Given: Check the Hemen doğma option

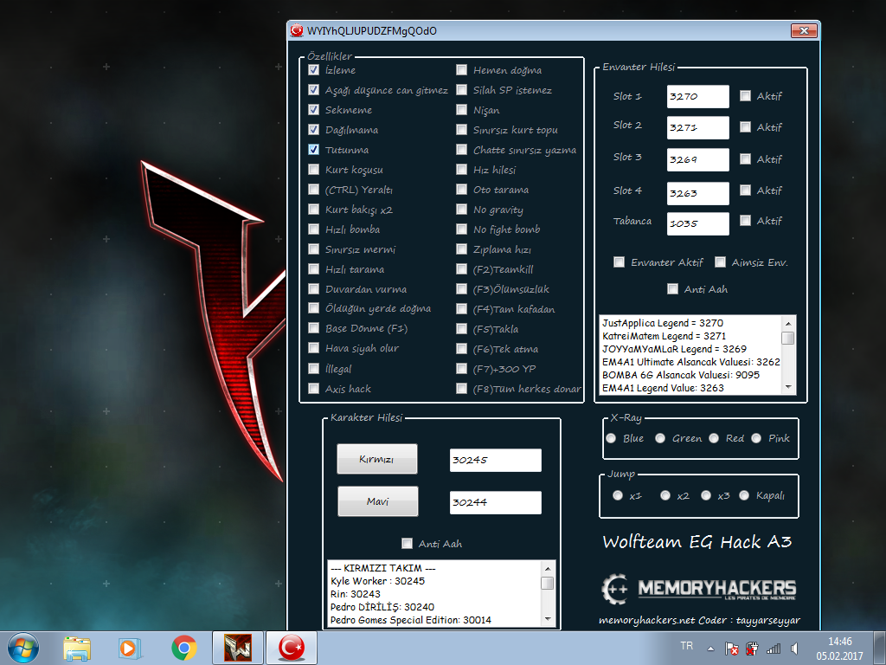Looking at the screenshot, I should (462, 70).
